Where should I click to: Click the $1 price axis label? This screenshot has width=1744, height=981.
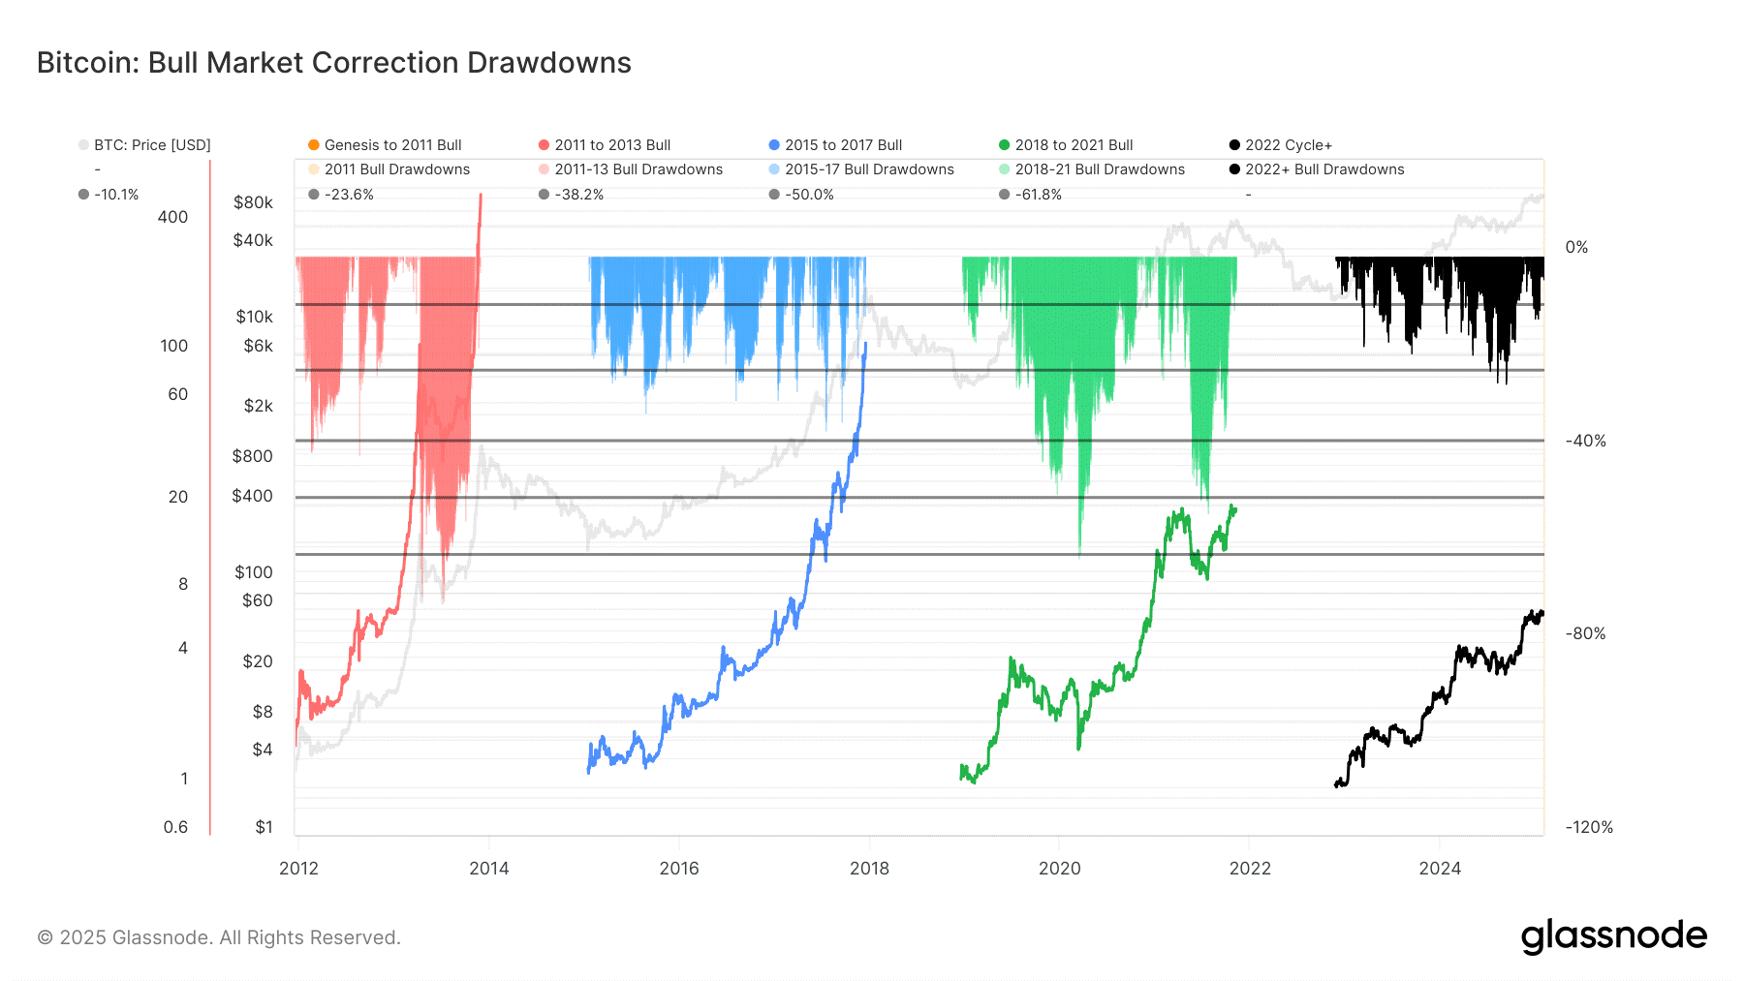pos(264,827)
